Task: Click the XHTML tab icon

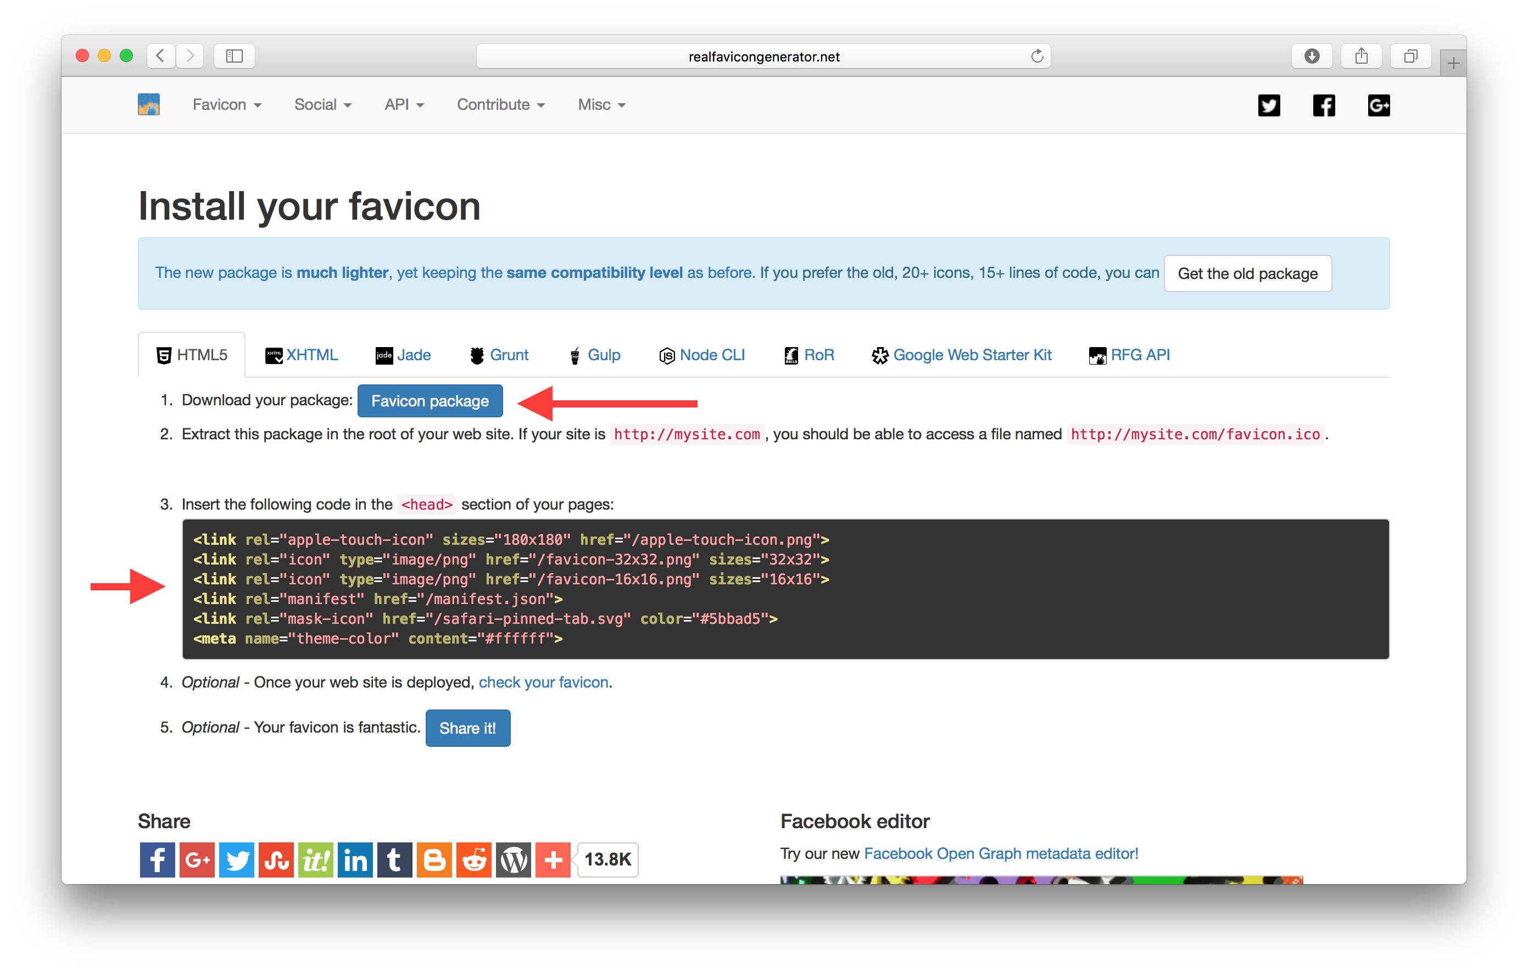Action: click(x=274, y=354)
